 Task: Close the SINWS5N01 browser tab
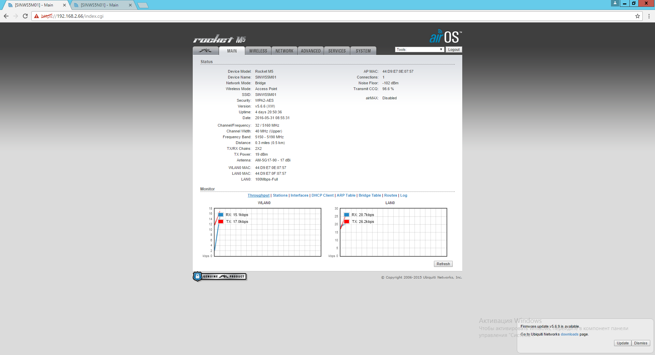[x=130, y=5]
